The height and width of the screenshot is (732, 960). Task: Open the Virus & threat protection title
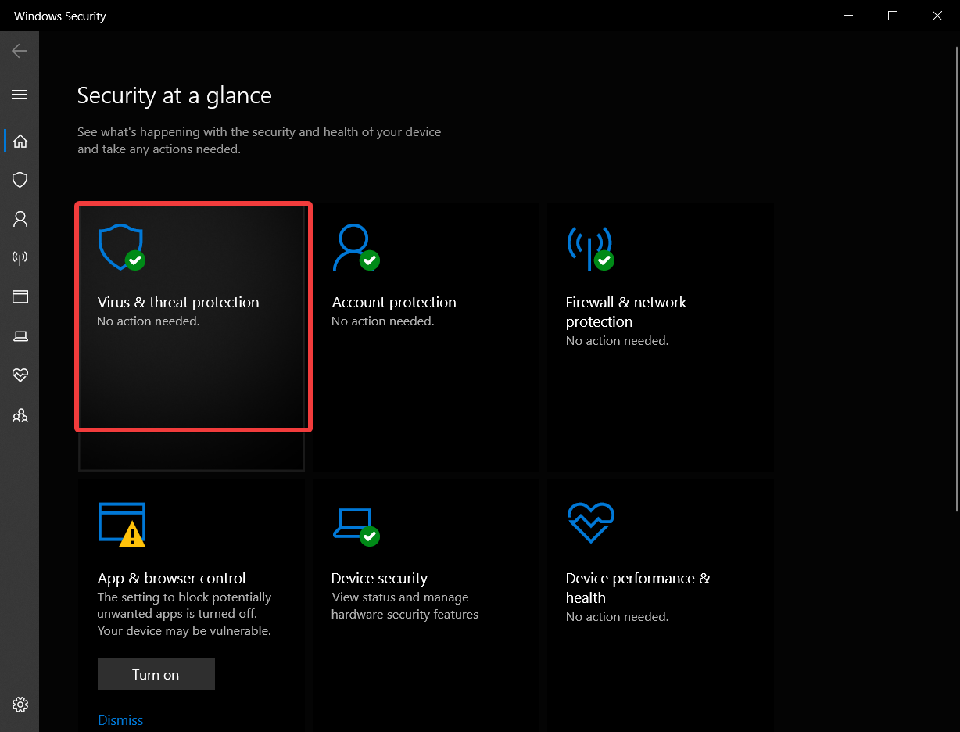(x=178, y=303)
